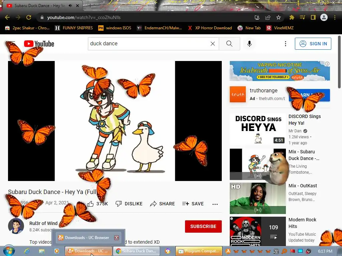Open Modern Rock Hits title
The height and width of the screenshot is (256, 342).
(x=302, y=223)
